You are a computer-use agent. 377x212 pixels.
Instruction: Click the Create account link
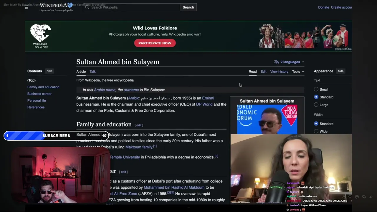341,7
